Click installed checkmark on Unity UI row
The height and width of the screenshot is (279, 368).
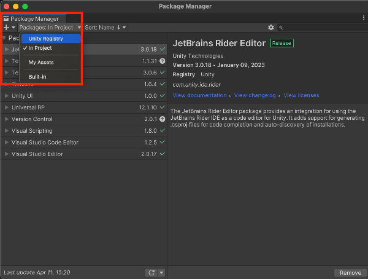point(162,96)
